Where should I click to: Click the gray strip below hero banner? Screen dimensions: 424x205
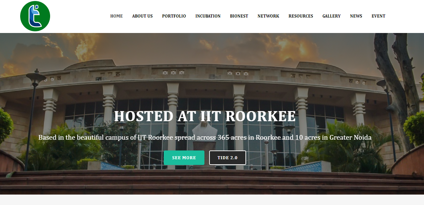tap(212, 200)
